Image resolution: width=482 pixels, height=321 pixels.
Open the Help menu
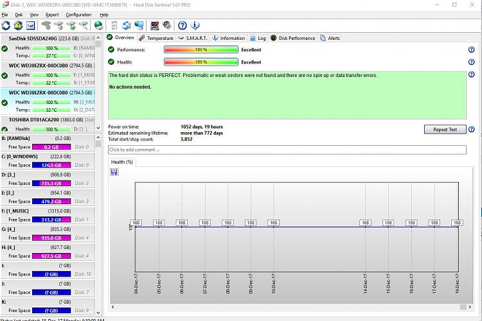(x=104, y=15)
